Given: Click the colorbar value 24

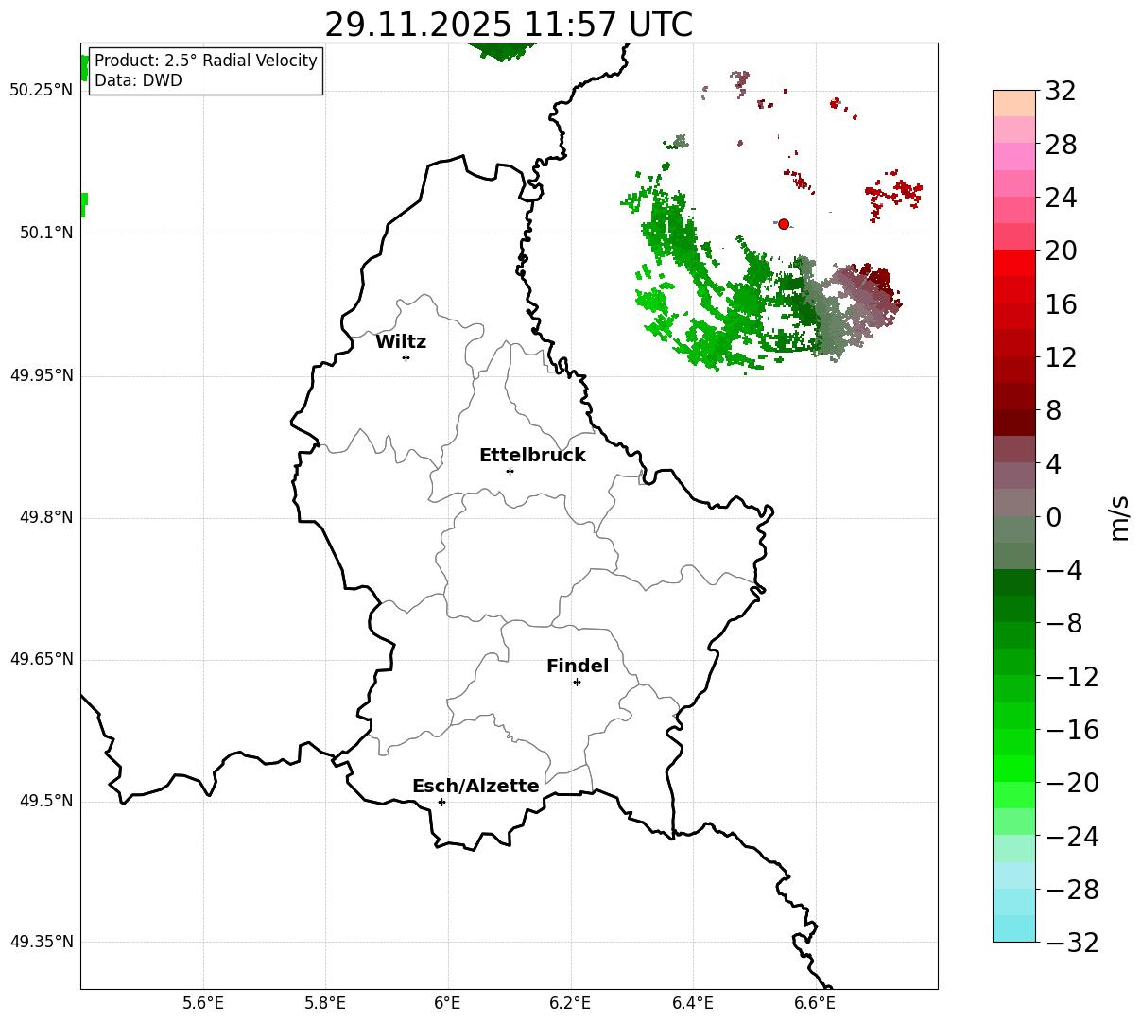Looking at the screenshot, I should [x=1061, y=199].
